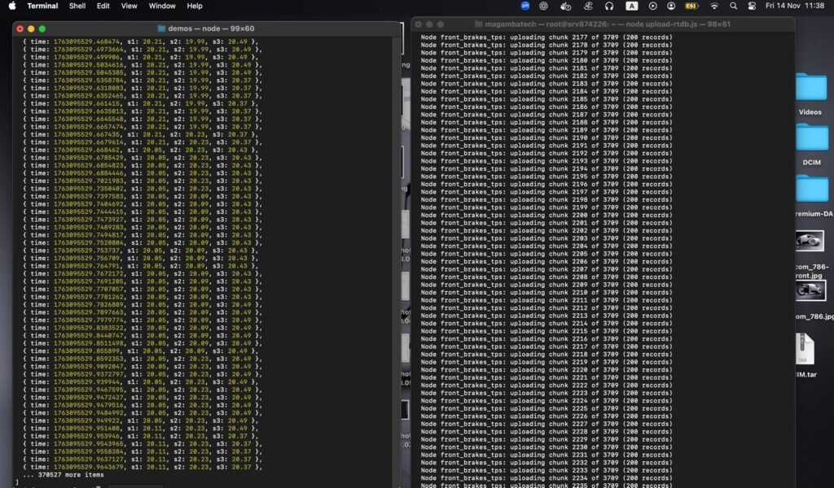Click the battery charging indicator
This screenshot has height=488, width=834.
click(693, 6)
